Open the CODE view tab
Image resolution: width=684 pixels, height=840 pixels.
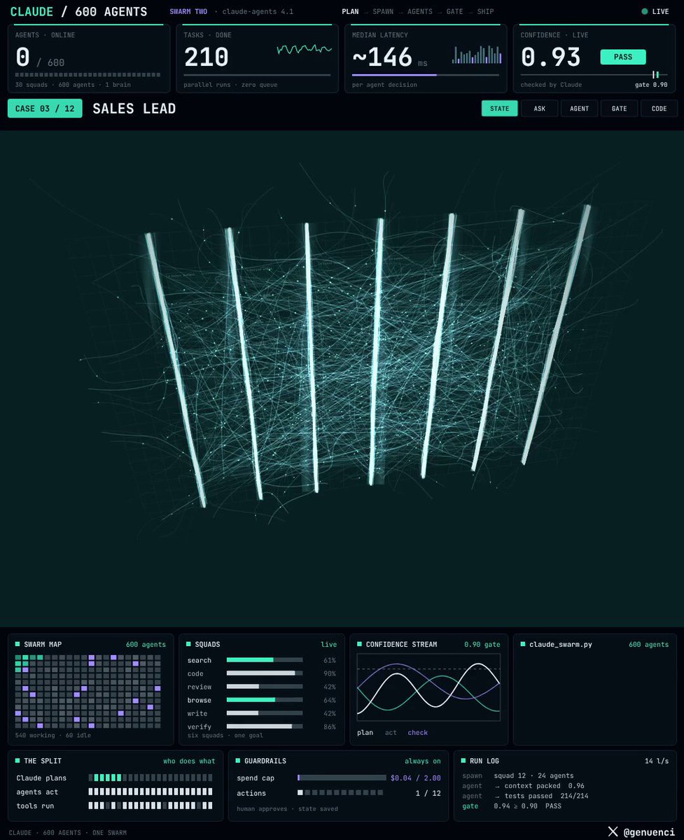point(659,108)
